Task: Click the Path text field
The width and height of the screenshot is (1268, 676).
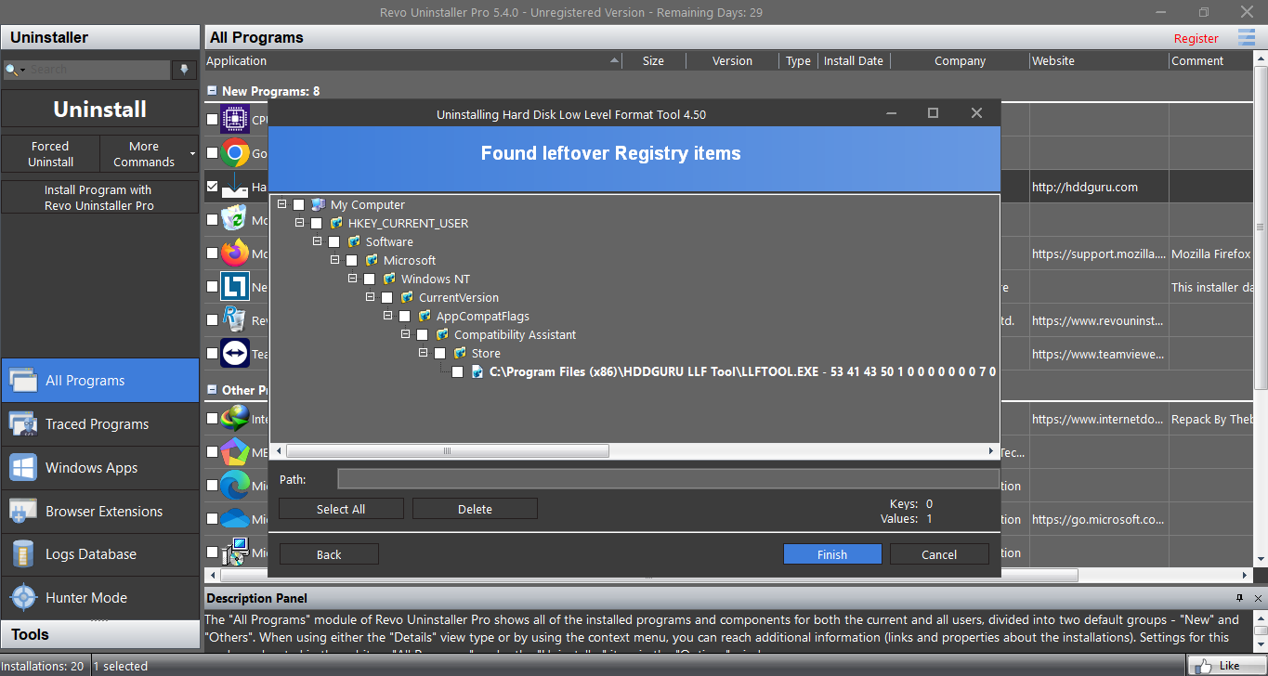Action: [x=667, y=479]
